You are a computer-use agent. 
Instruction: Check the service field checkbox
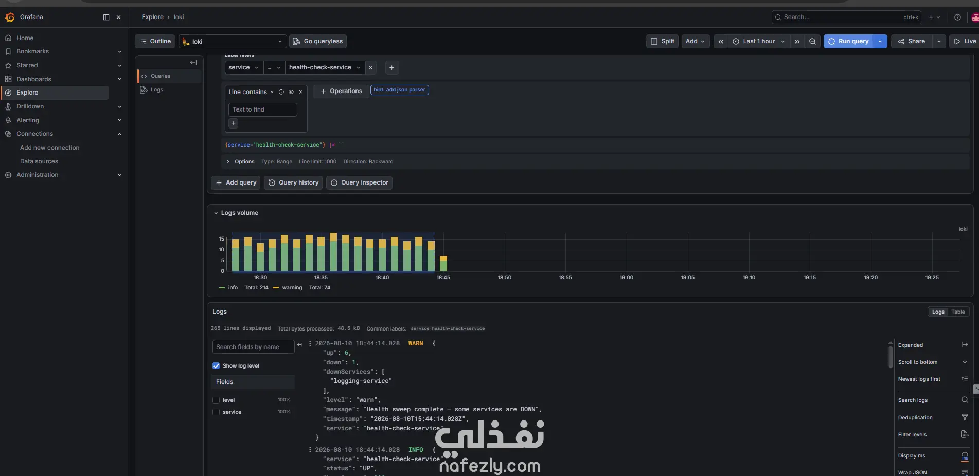(x=216, y=412)
